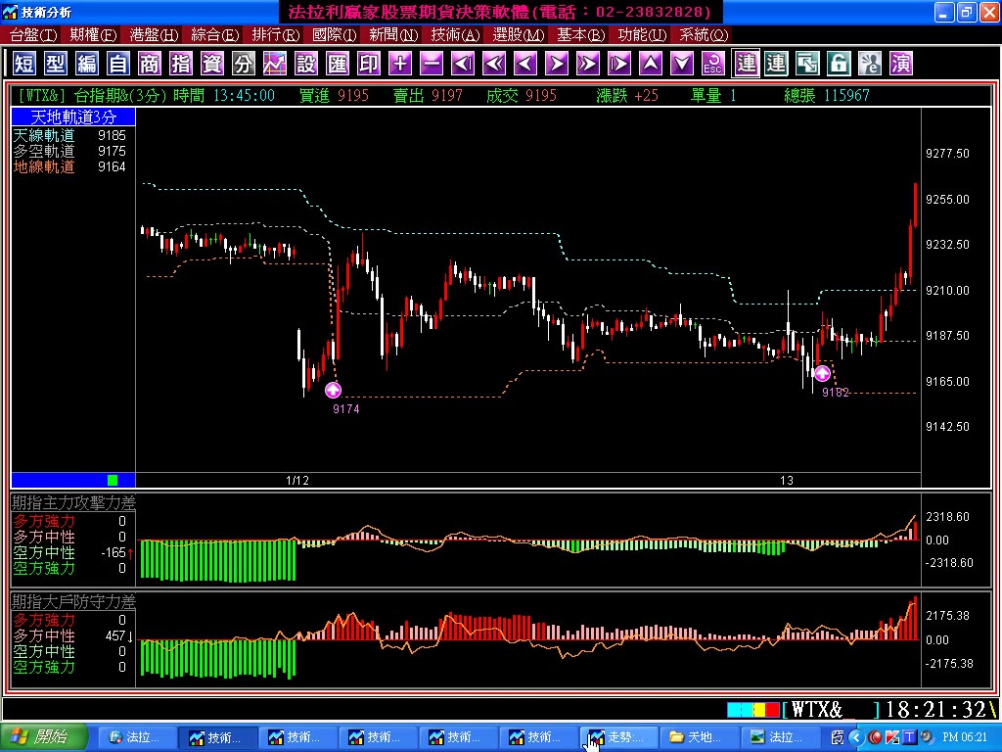
Task: Click the 演 demo toolbar icon
Action: [x=901, y=64]
